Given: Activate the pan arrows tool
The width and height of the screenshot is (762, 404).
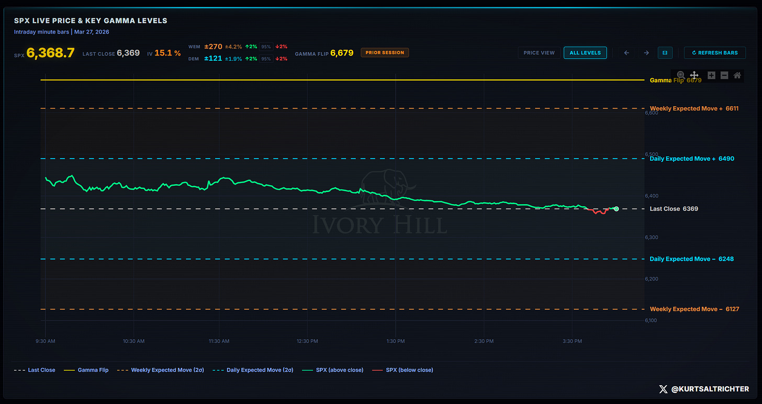Looking at the screenshot, I should pos(694,75).
